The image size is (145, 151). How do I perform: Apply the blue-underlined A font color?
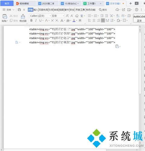click(x=74, y=21)
